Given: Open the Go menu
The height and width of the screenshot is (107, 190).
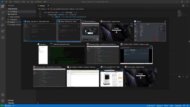Looking at the screenshot, I should pos(28,2).
